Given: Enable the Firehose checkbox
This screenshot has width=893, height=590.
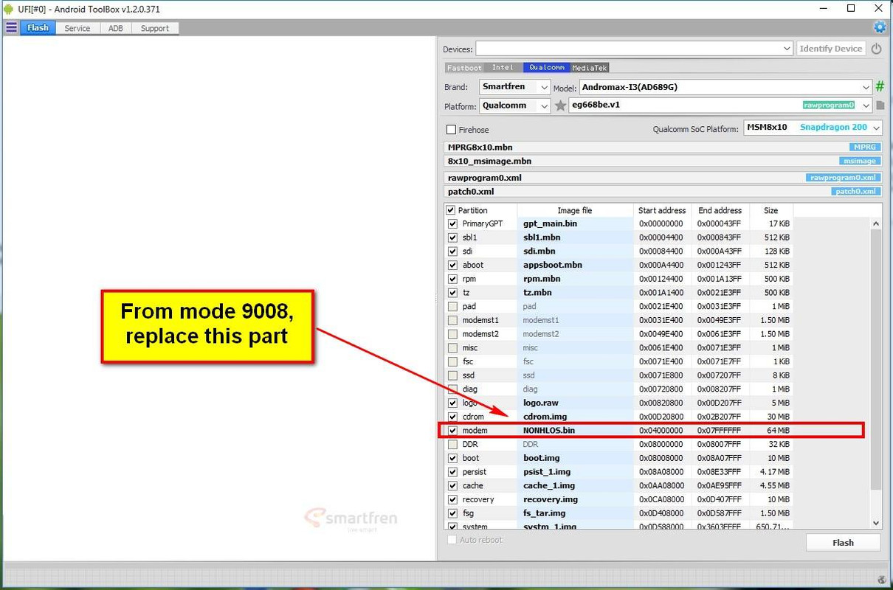Looking at the screenshot, I should (x=451, y=130).
